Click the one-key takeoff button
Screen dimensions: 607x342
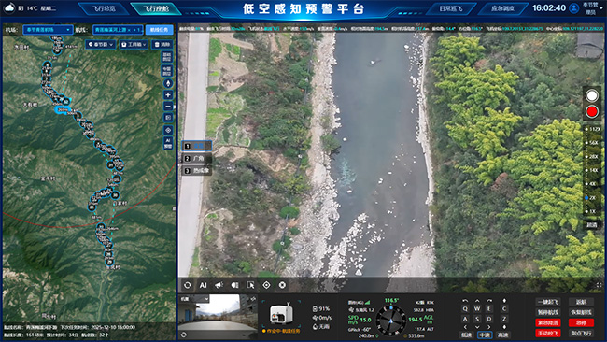click(548, 302)
